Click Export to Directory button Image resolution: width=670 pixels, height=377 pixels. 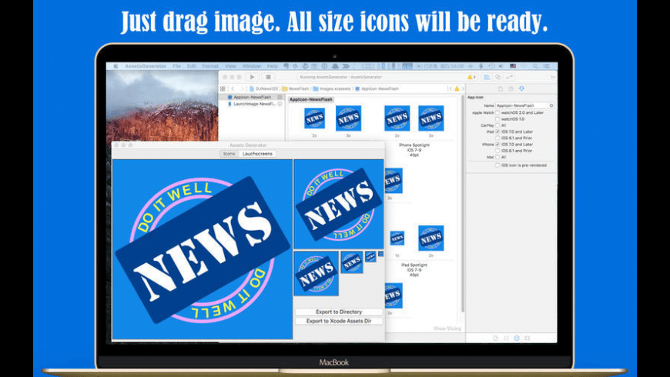[x=339, y=312]
